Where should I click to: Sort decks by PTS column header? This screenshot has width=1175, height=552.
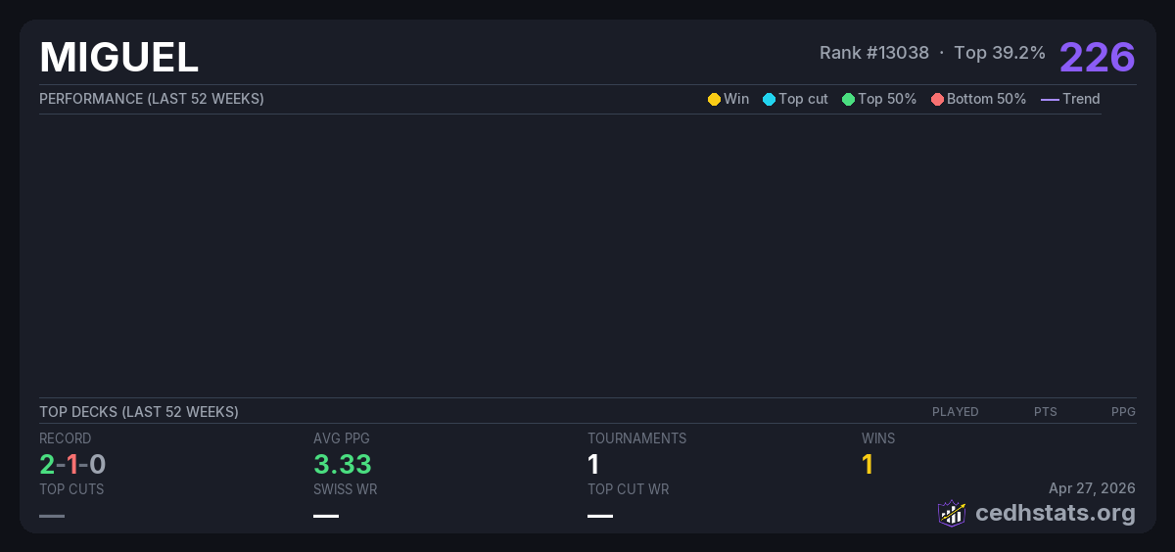coord(1045,412)
